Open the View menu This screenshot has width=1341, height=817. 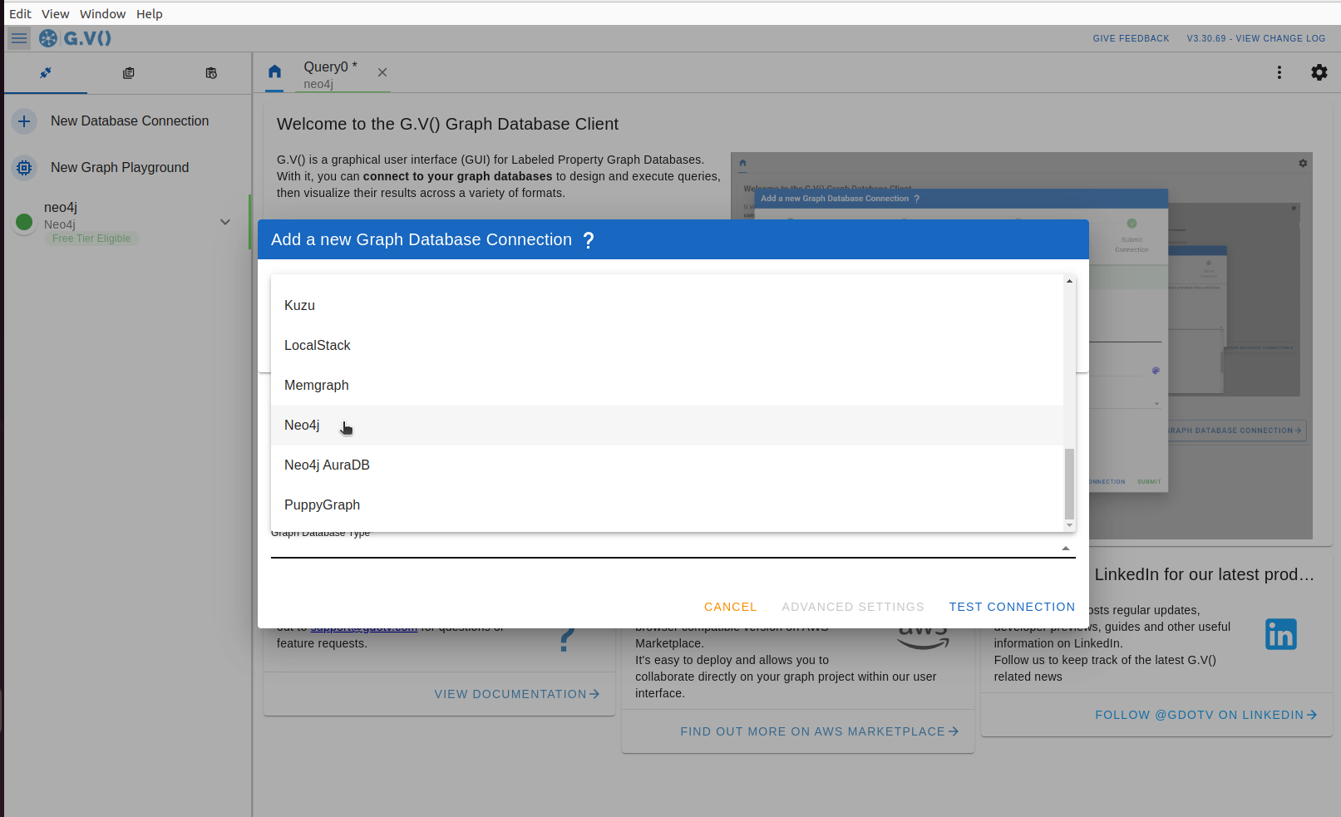[56, 14]
